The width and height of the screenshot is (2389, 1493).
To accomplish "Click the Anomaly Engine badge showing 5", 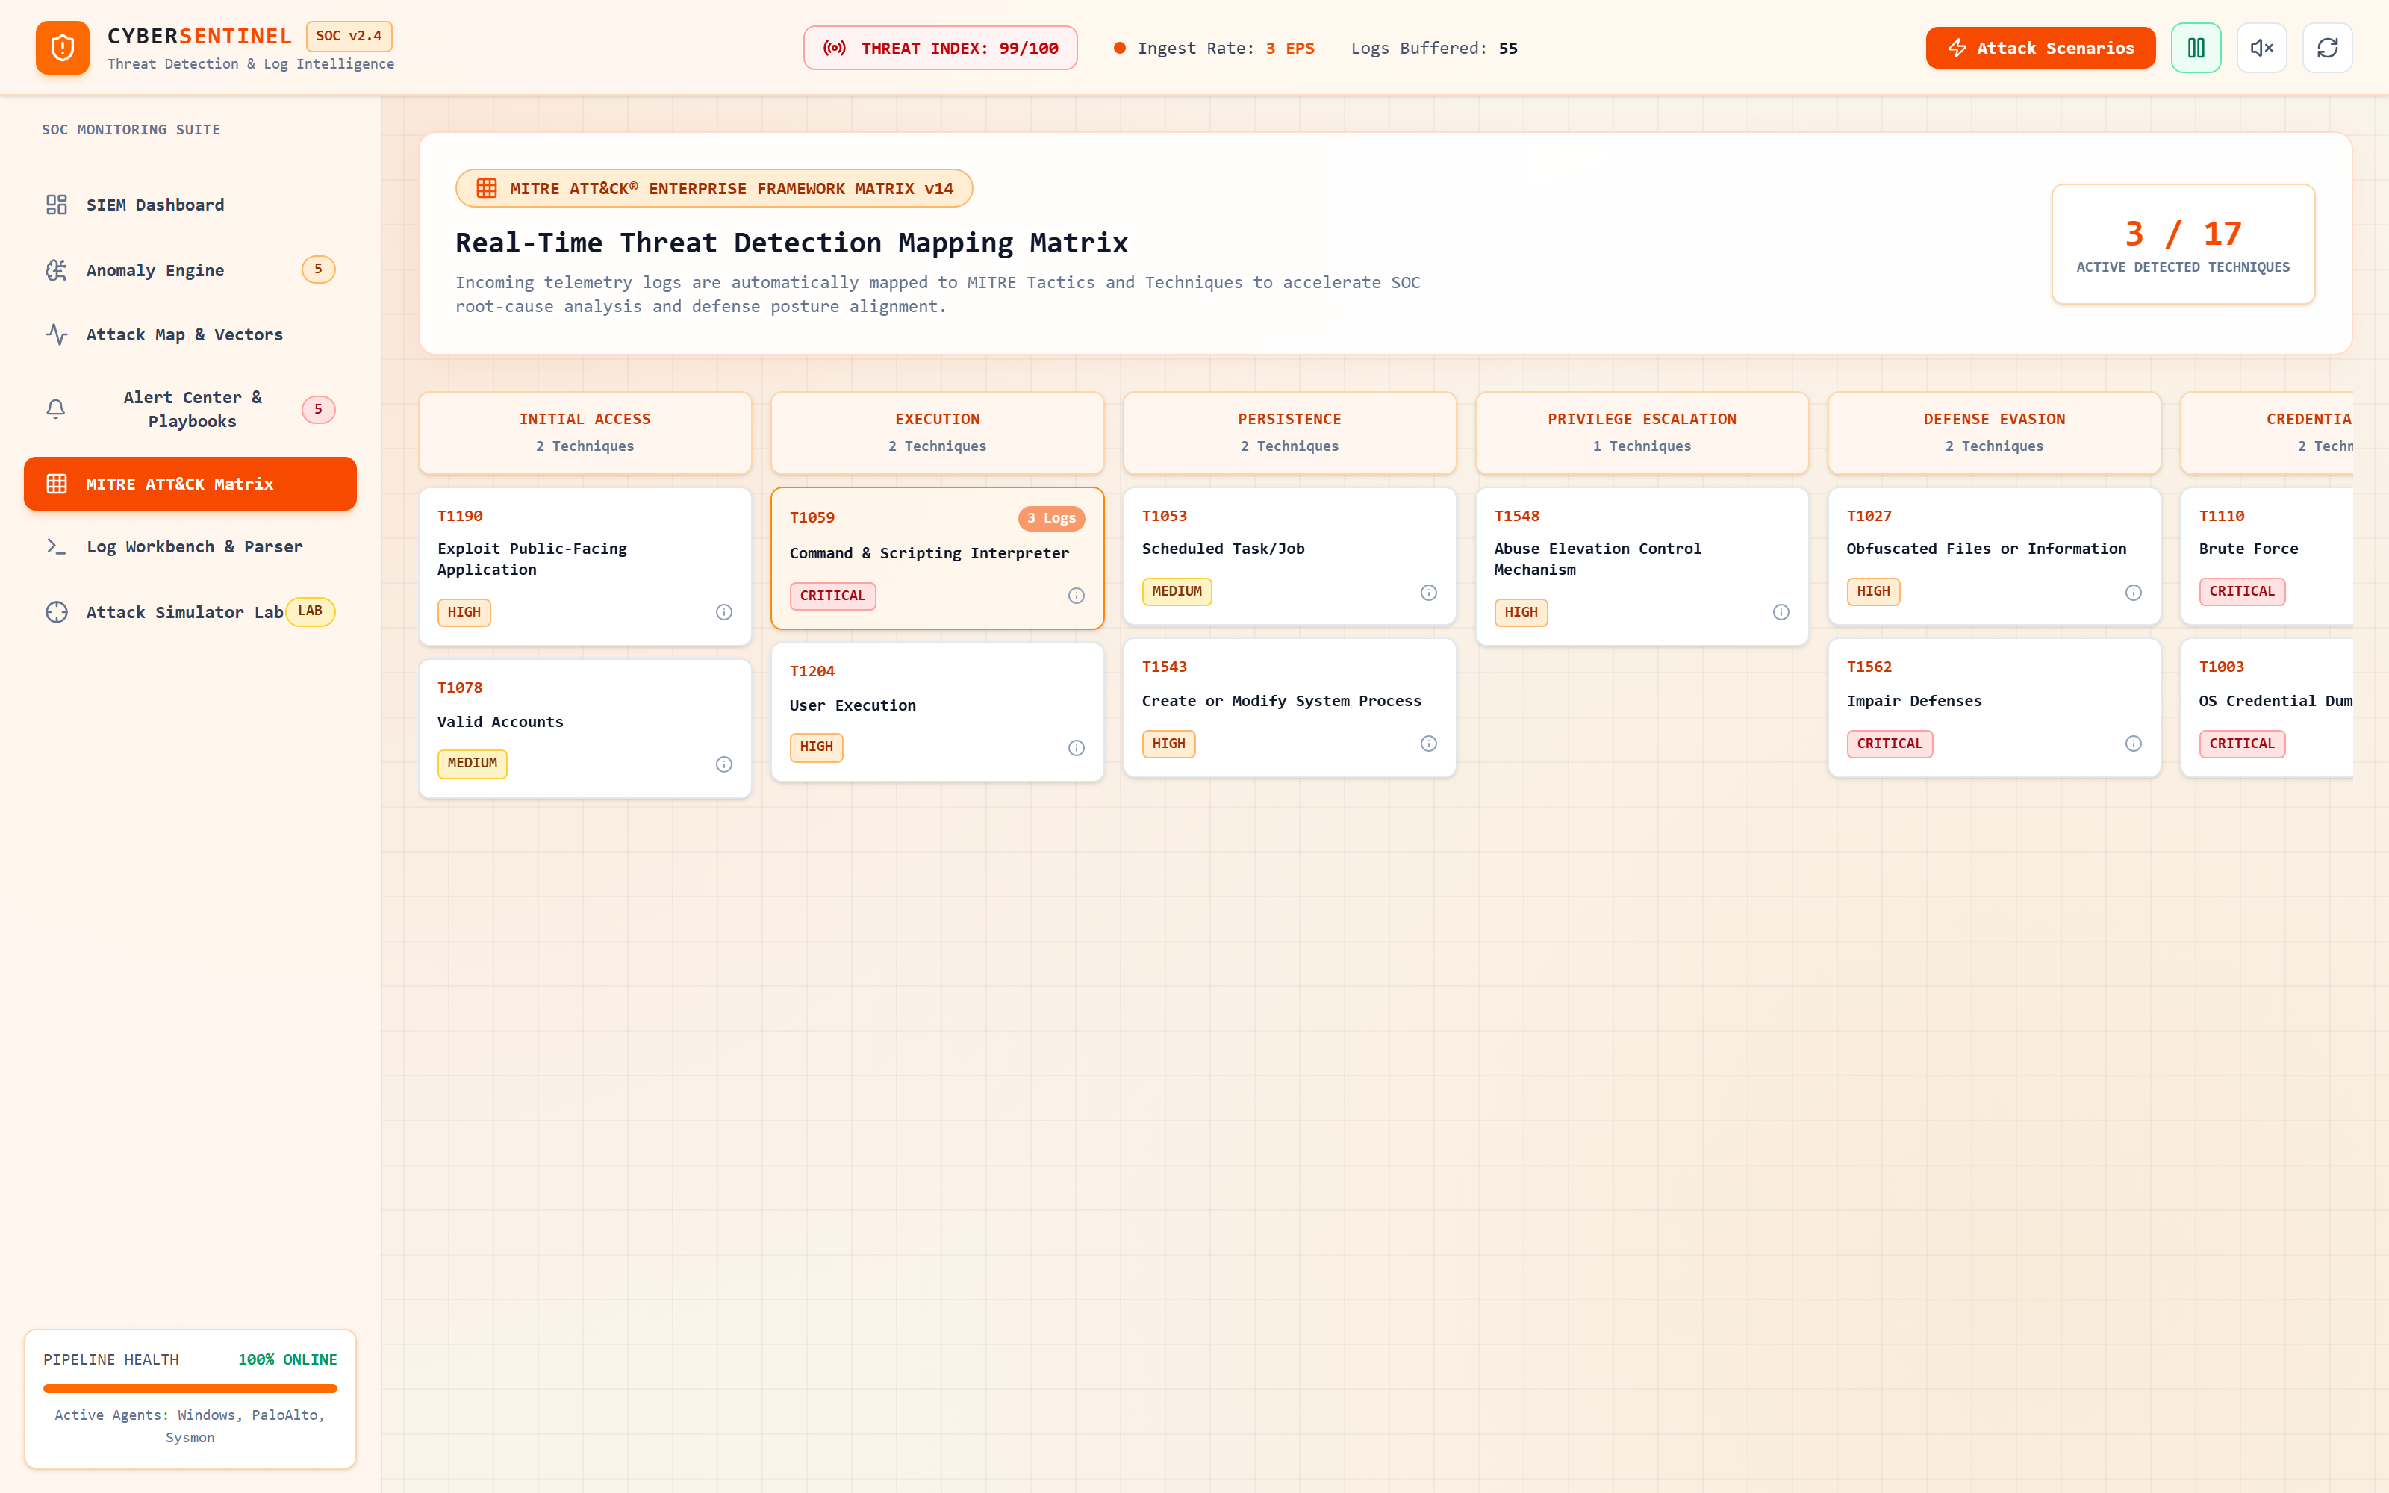I will 318,269.
